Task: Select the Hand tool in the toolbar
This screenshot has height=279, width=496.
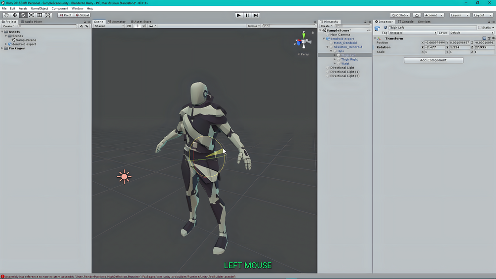Action: click(x=6, y=15)
